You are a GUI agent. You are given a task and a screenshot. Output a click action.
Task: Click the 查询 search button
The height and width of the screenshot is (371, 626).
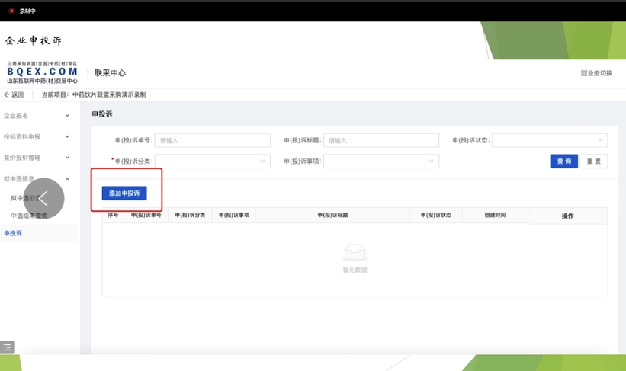pyautogui.click(x=563, y=162)
